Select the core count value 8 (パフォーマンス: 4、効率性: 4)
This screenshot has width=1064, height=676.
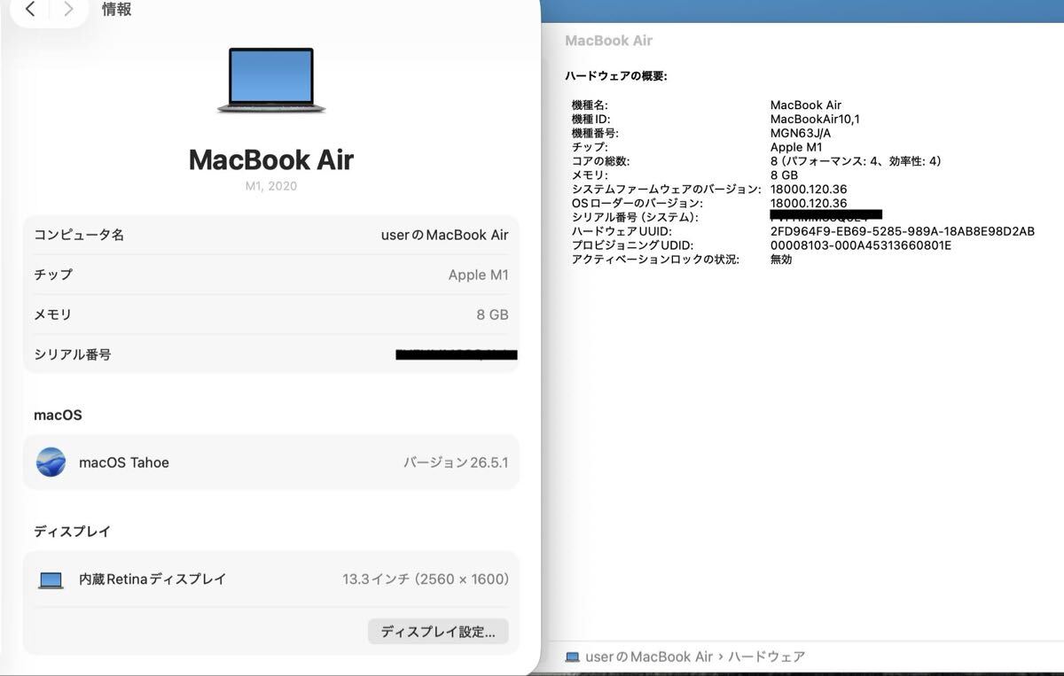(856, 161)
